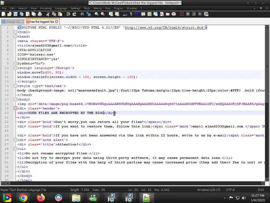Open Find dialog with binoculars icon
The width and height of the screenshot is (270, 203).
click(82, 14)
